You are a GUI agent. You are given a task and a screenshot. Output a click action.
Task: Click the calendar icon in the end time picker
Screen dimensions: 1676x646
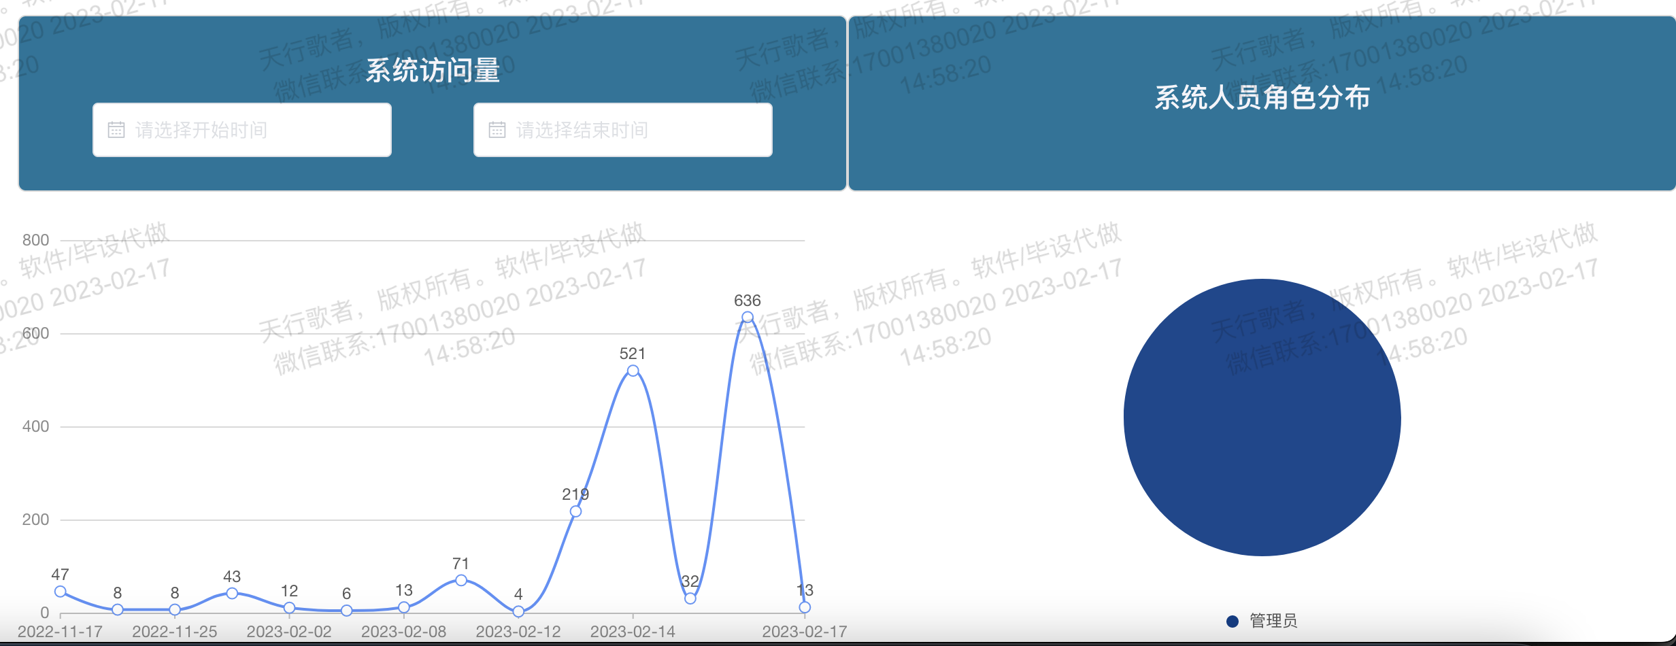[x=499, y=130]
